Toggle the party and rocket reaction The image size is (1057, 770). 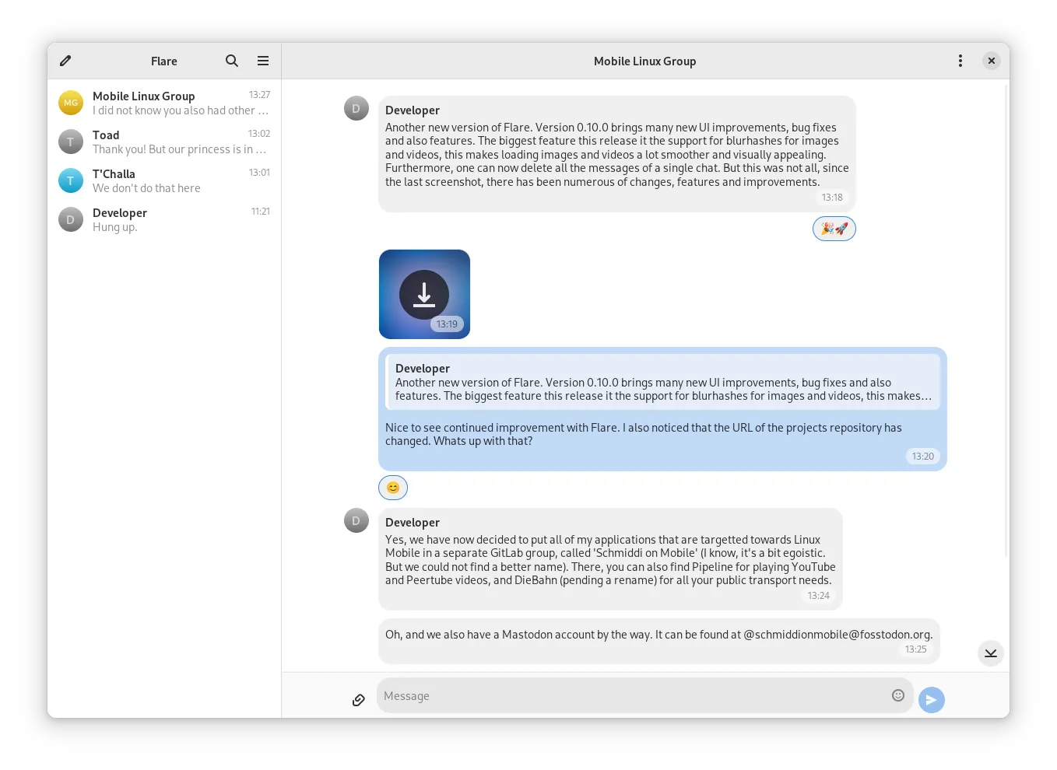[x=834, y=229]
